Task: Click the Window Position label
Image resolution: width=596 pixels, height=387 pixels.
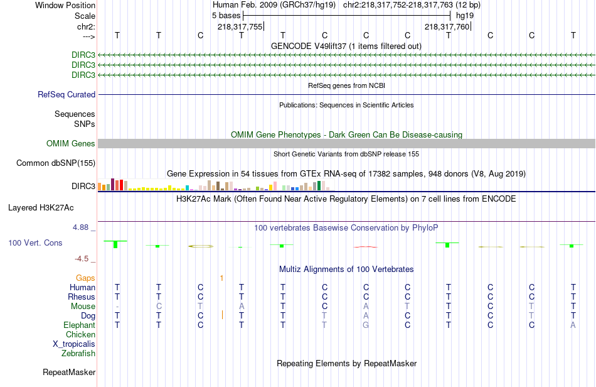Action: coord(65,5)
